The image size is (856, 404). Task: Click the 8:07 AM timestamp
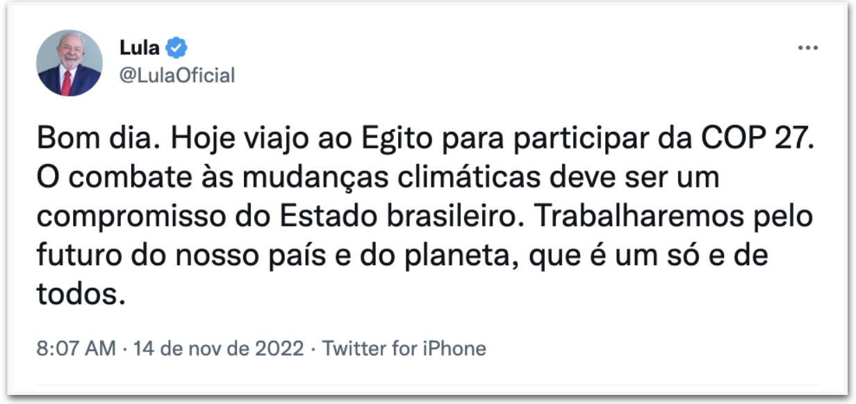click(x=76, y=348)
